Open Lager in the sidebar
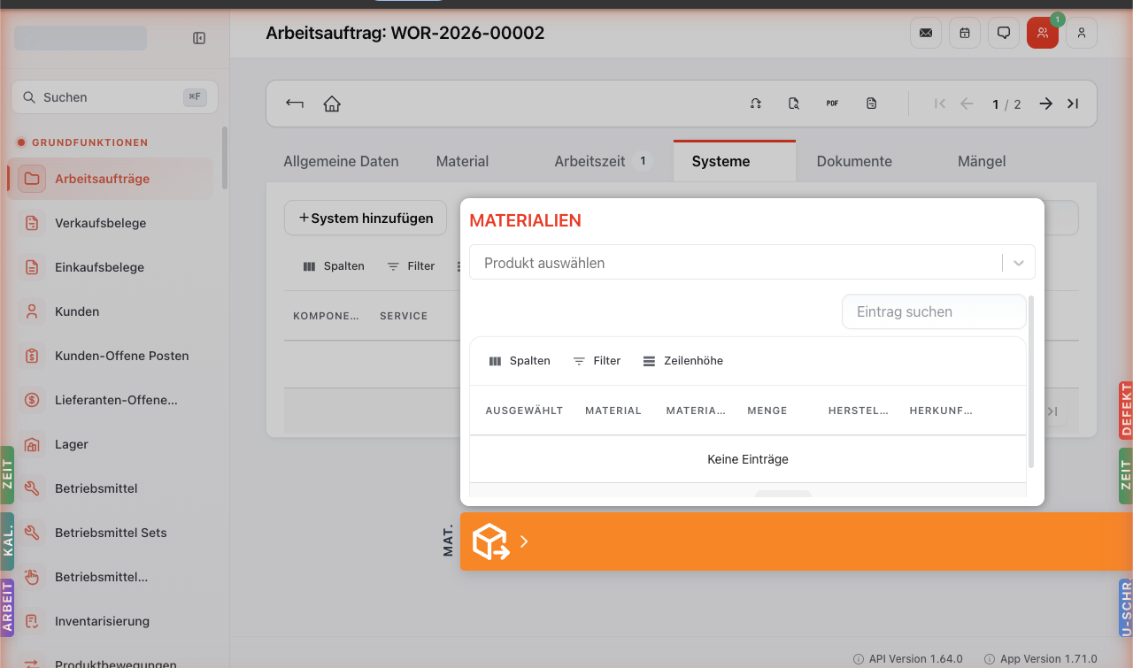1133x668 pixels. click(111, 444)
